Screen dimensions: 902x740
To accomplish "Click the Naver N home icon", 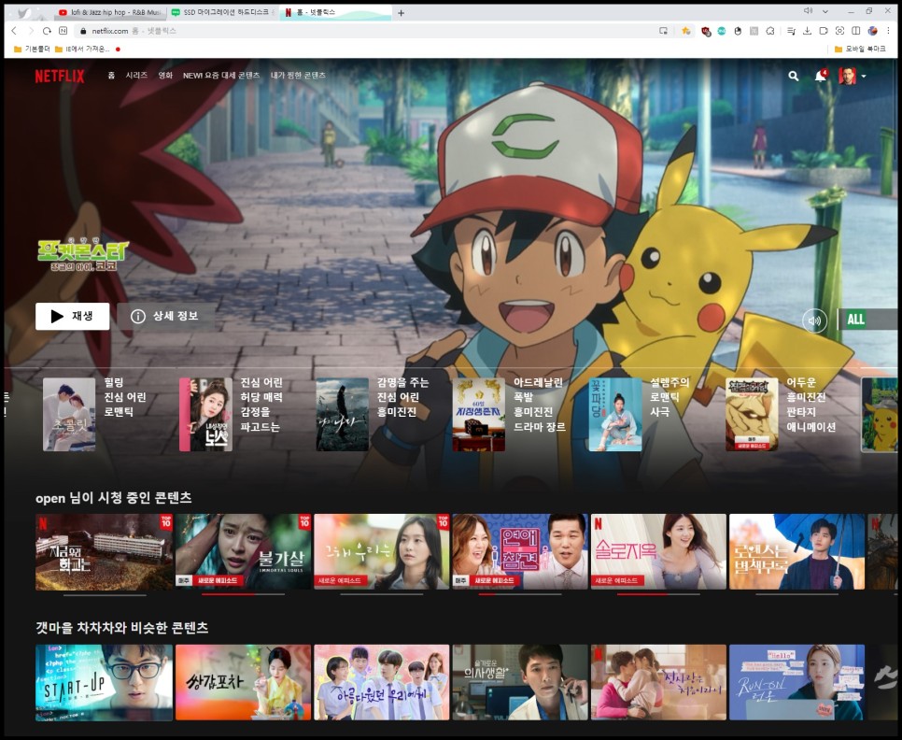I will click(63, 31).
